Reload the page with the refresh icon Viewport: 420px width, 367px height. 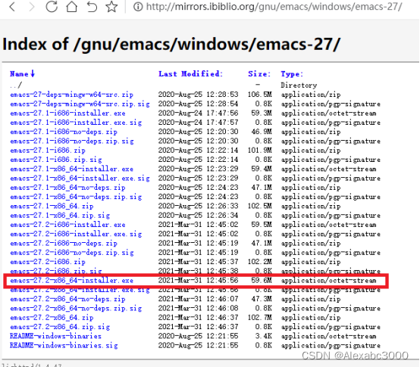pos(52,6)
